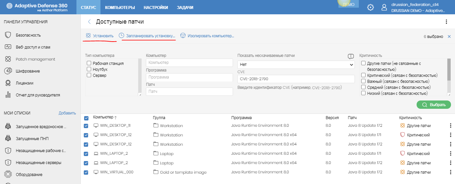Viewport: 455px width, 184px height.
Task: Click the critical shield icon in WIN_LAPTOP_2 row
Action: point(402,153)
